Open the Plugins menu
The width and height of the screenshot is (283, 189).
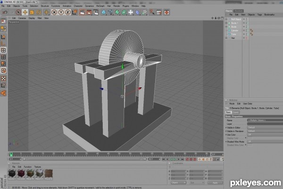(x=125, y=6)
